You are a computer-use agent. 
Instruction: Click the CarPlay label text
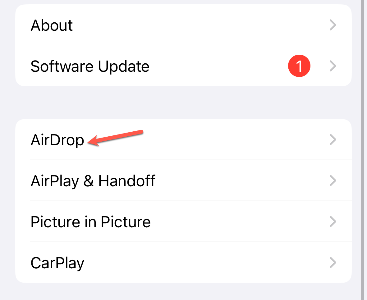coord(57,263)
